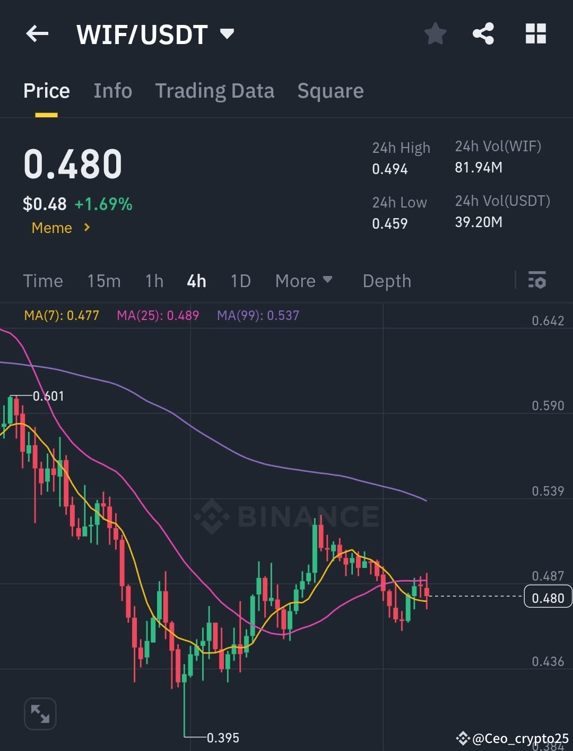The image size is (573, 751).
Task: Tap the current price label 0.480 on the chart
Action: [548, 597]
